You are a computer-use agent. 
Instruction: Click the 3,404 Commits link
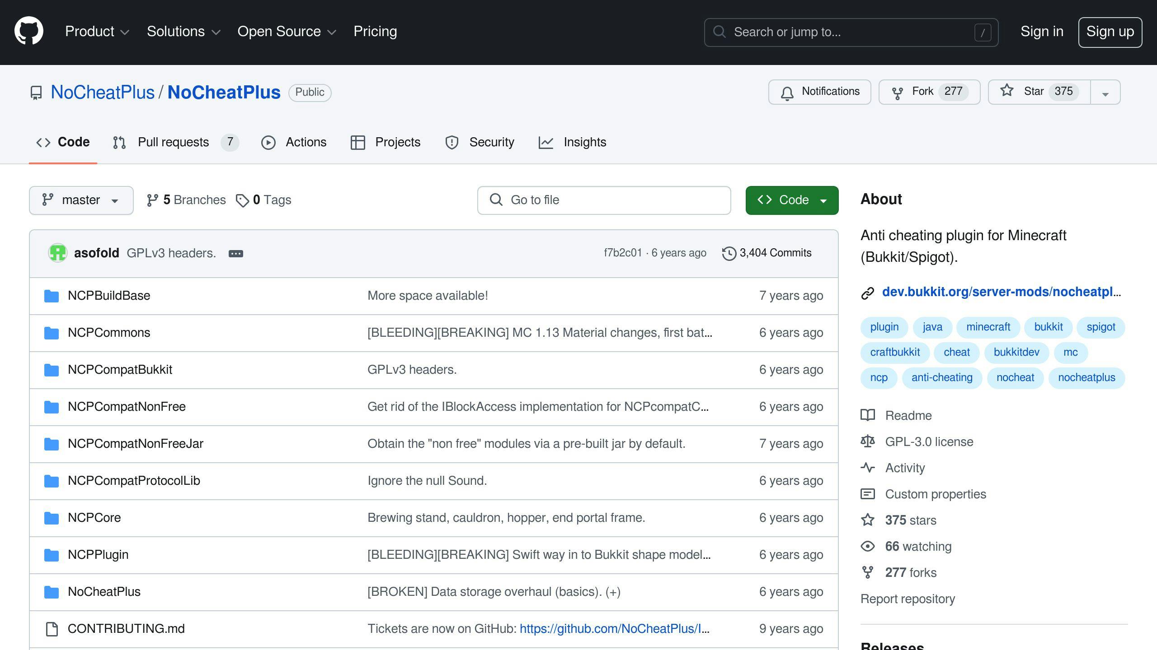point(767,253)
